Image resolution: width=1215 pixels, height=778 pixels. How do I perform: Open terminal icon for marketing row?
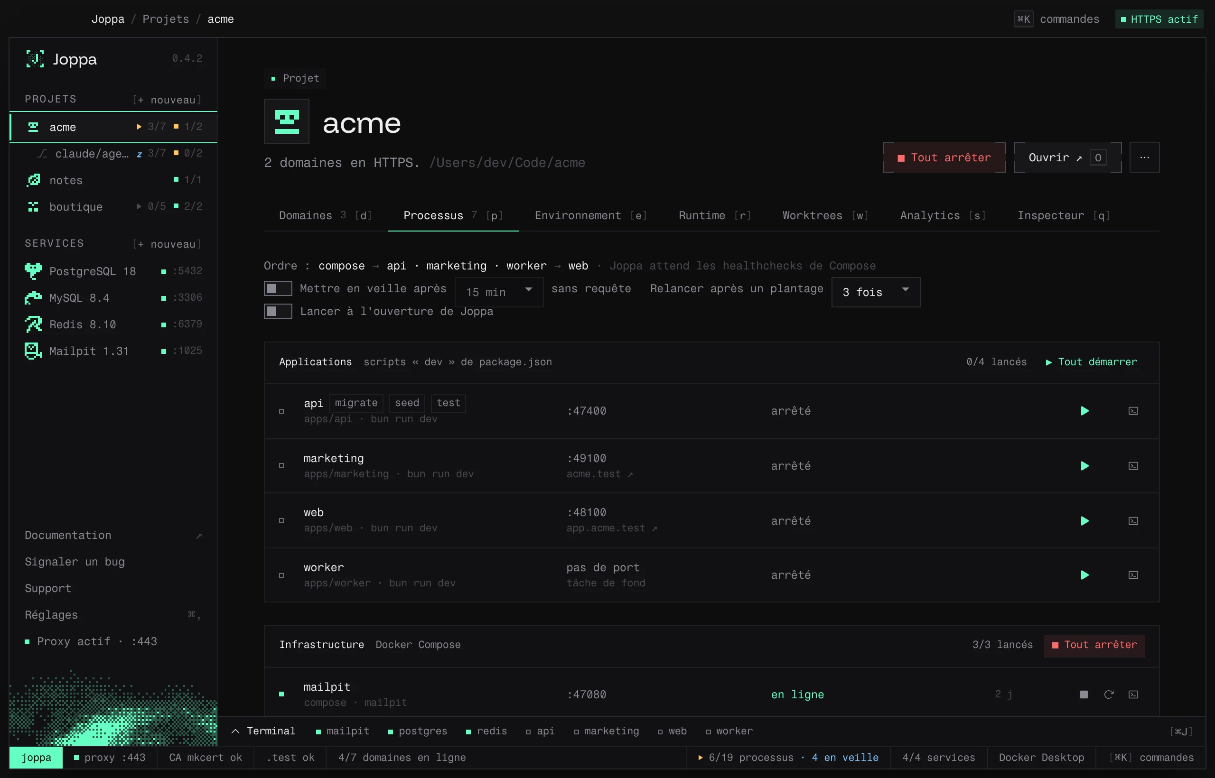(1133, 466)
